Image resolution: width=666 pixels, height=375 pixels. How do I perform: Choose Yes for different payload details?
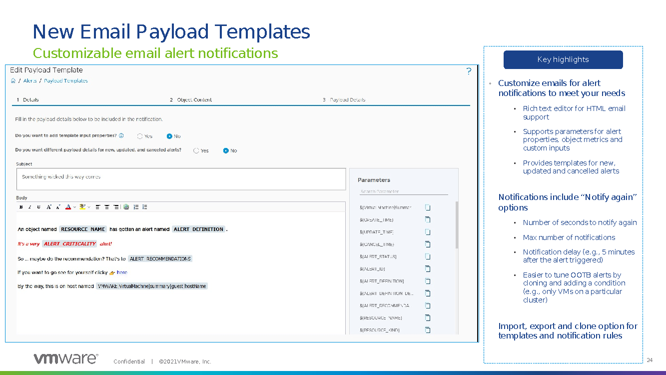tap(196, 150)
